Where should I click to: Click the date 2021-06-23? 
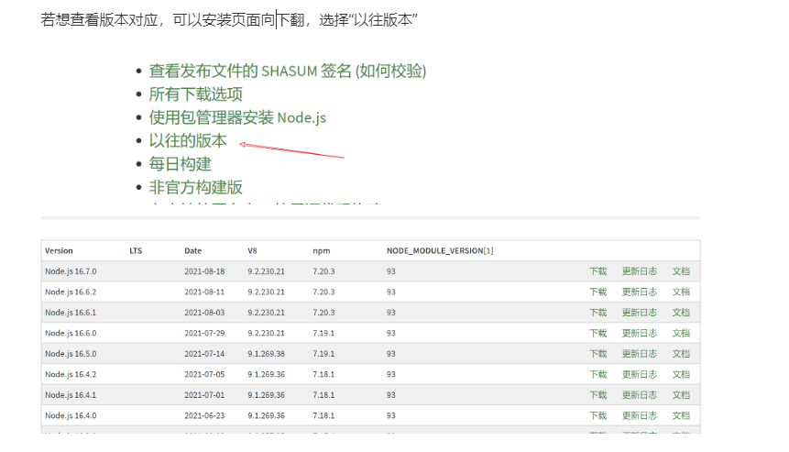tap(204, 415)
